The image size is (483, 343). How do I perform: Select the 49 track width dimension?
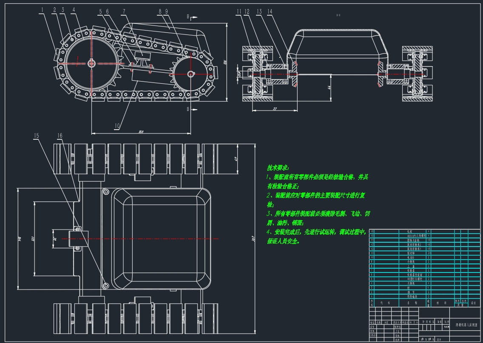click(x=236, y=159)
